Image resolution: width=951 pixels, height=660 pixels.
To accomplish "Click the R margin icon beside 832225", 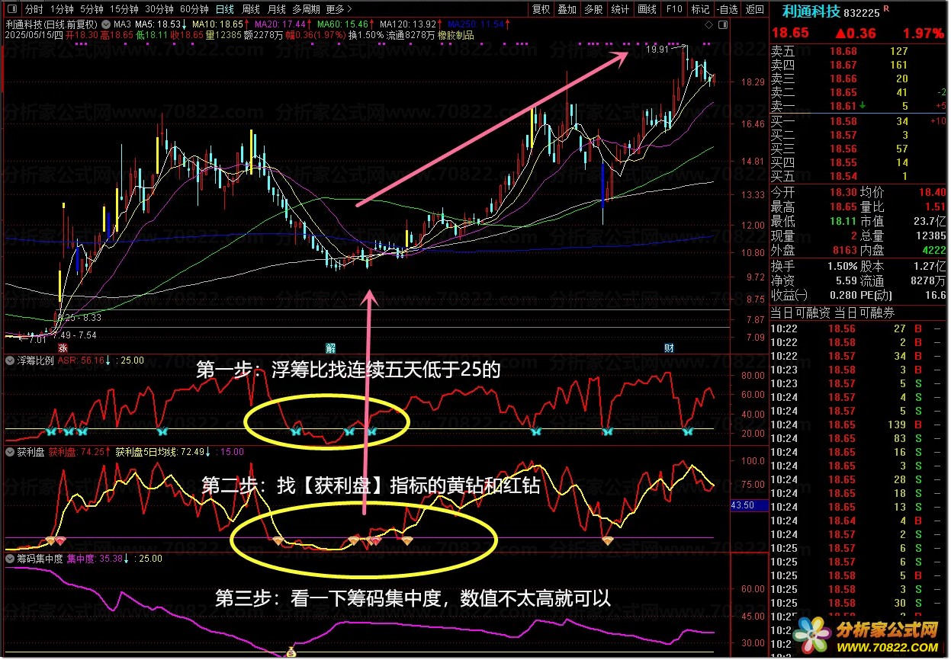I will click(886, 7).
